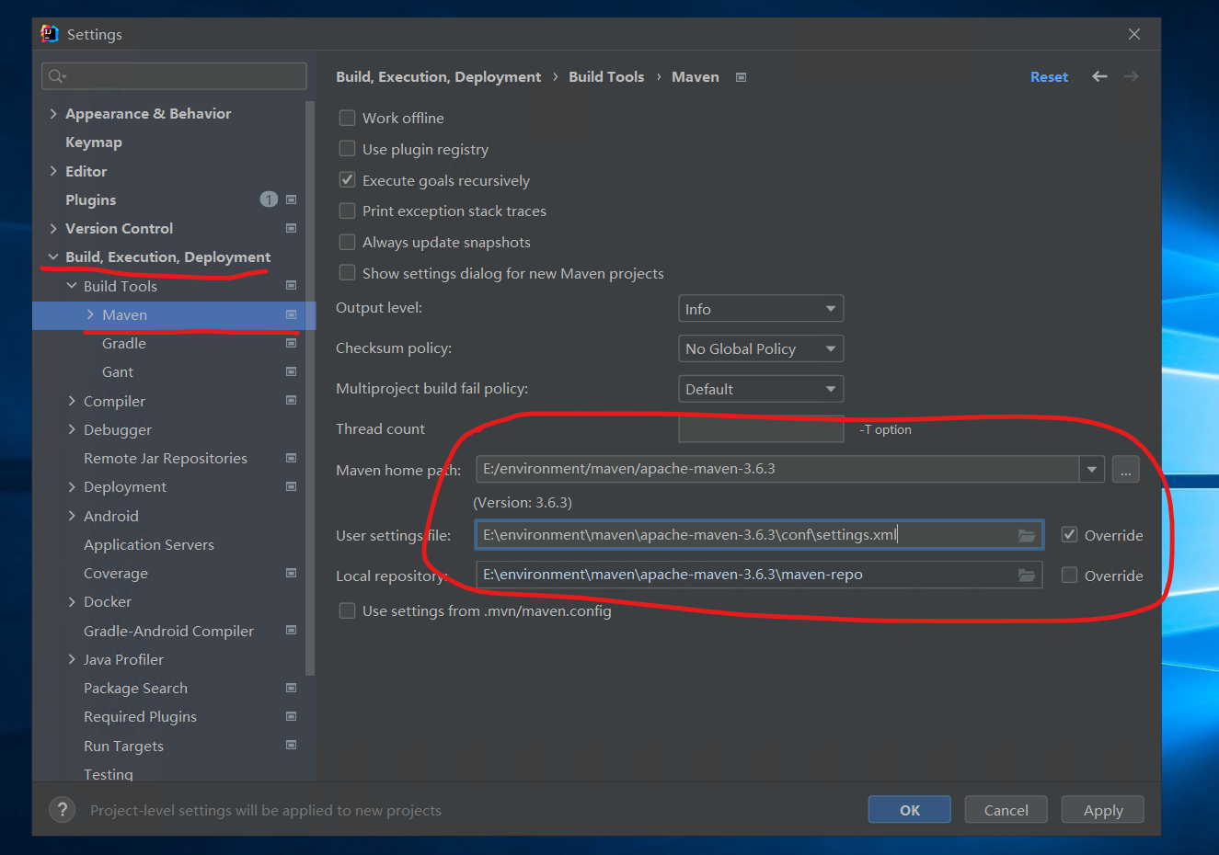Open Multiproject build fail policy dropdown

[x=761, y=389]
